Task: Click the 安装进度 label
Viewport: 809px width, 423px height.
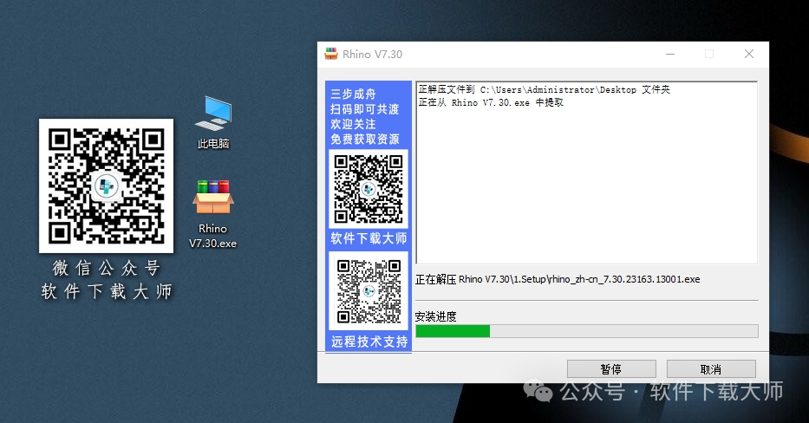Action: pyautogui.click(x=436, y=316)
